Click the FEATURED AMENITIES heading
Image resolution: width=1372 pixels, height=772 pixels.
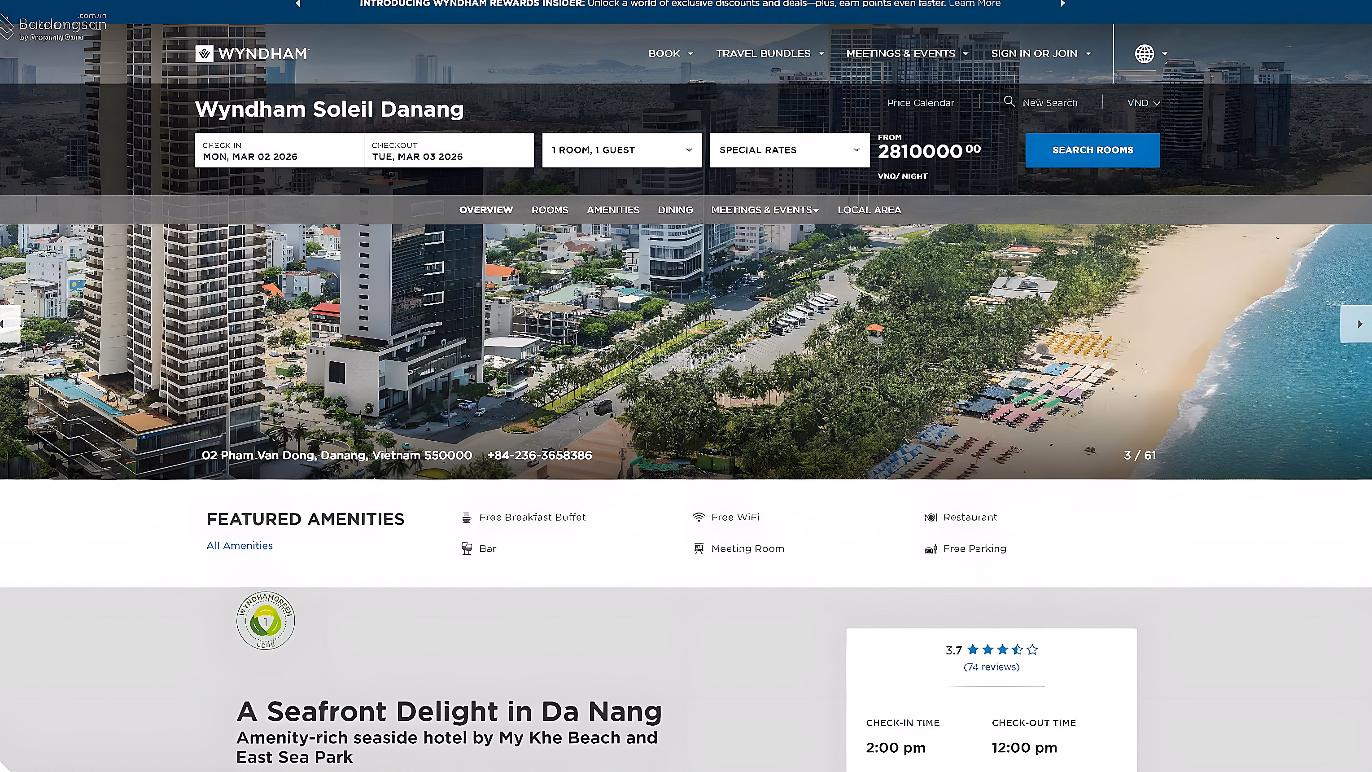click(x=305, y=519)
